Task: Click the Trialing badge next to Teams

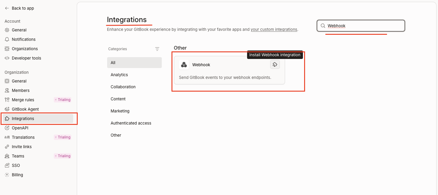Action: (x=63, y=156)
